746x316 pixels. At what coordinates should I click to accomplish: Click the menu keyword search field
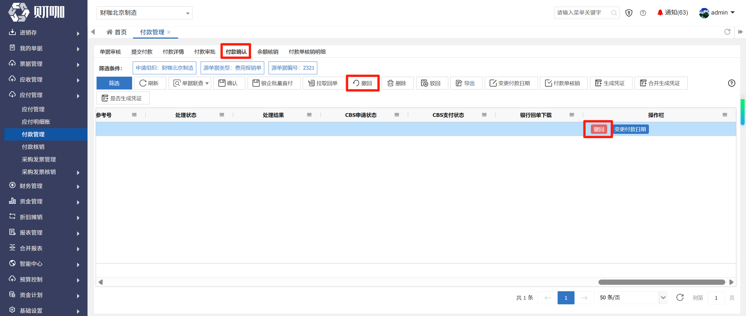(583, 13)
